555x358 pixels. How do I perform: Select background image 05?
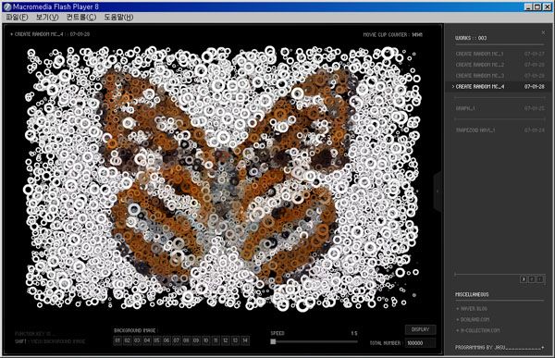tap(157, 340)
